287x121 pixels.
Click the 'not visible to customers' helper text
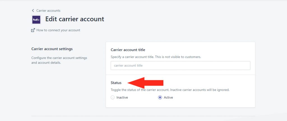coord(156,57)
